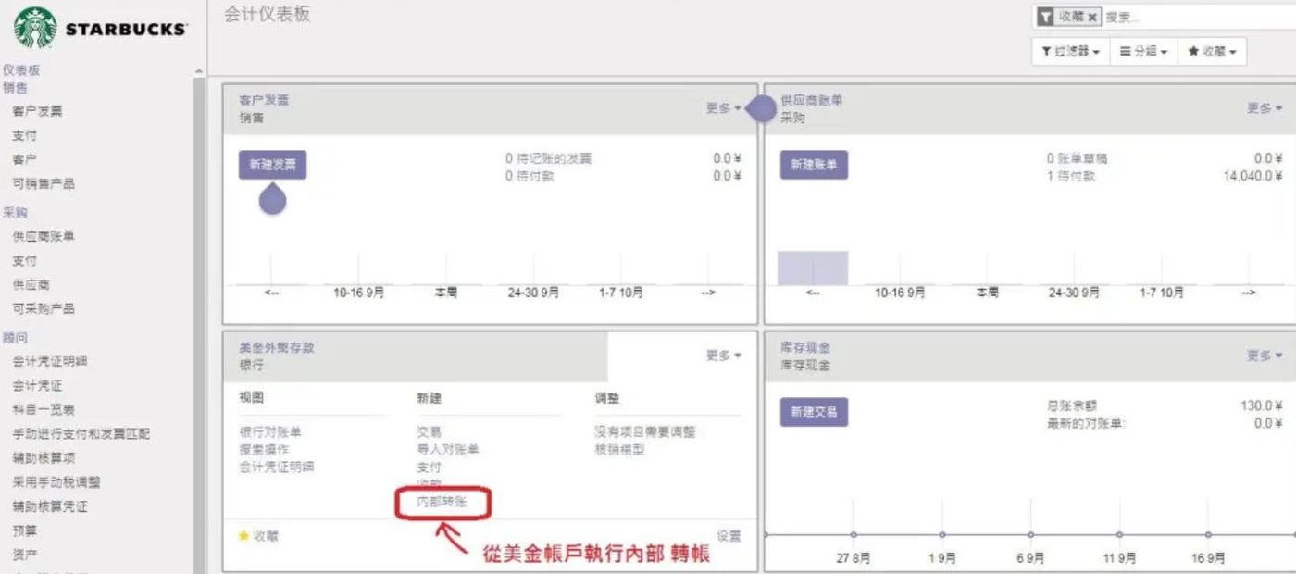Image resolution: width=1296 pixels, height=574 pixels.
Task: Select 导入对账单 under 新建
Action: tap(448, 449)
